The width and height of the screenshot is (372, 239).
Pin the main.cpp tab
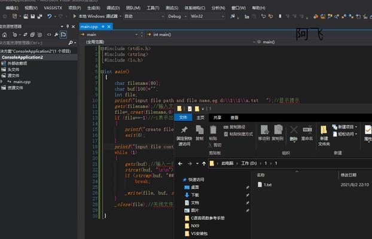[x=103, y=26]
